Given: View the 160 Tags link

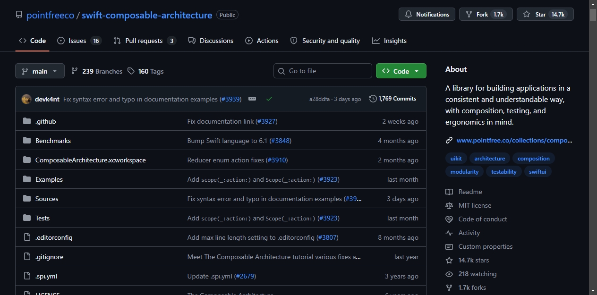Looking at the screenshot, I should click(146, 71).
